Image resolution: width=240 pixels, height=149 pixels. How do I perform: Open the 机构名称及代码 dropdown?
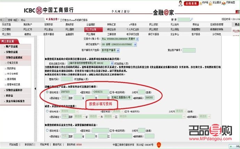coord(112,63)
